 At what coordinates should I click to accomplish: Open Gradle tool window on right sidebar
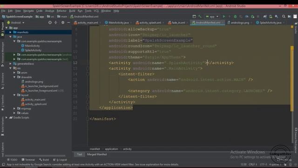pyautogui.click(x=296, y=28)
